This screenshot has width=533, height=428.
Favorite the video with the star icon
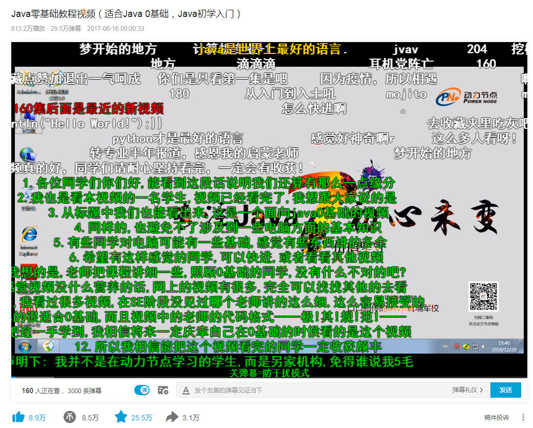[x=121, y=417]
